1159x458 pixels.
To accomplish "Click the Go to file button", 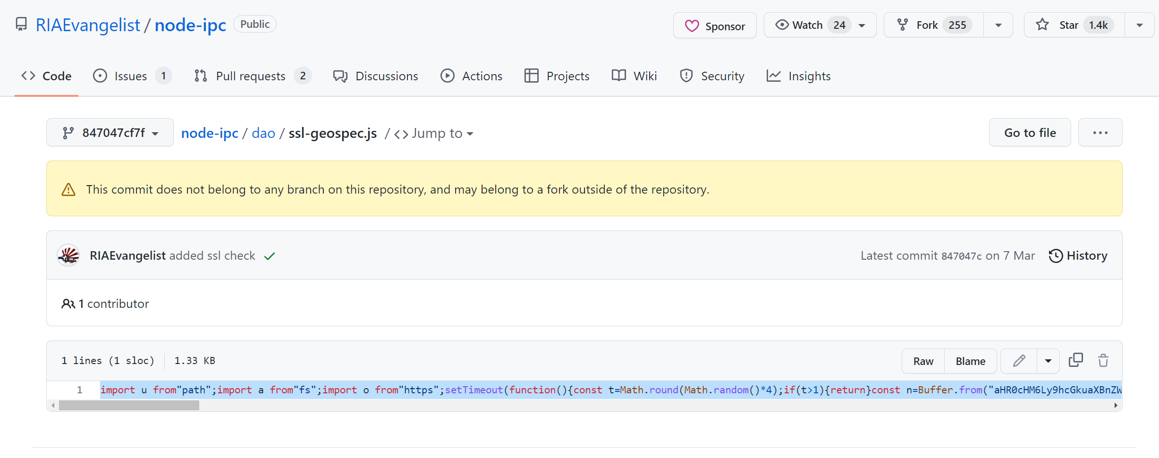I will click(1030, 133).
